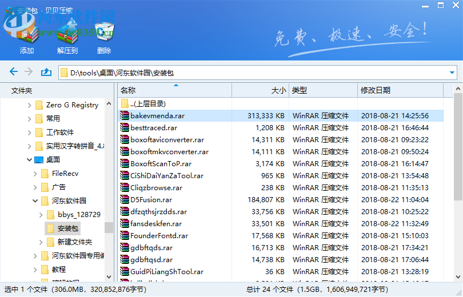Click file list scrollbar up arrow
This screenshot has width=463, height=297.
tap(458, 89)
